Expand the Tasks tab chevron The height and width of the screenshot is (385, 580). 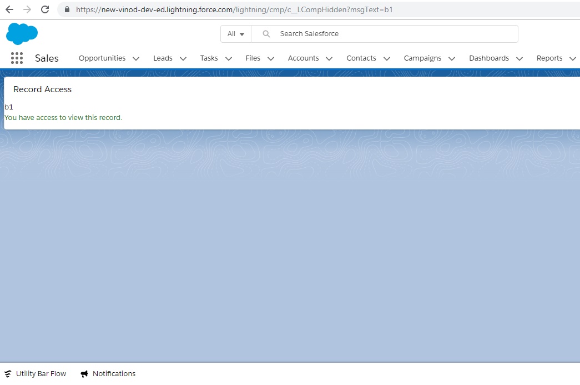tap(229, 58)
